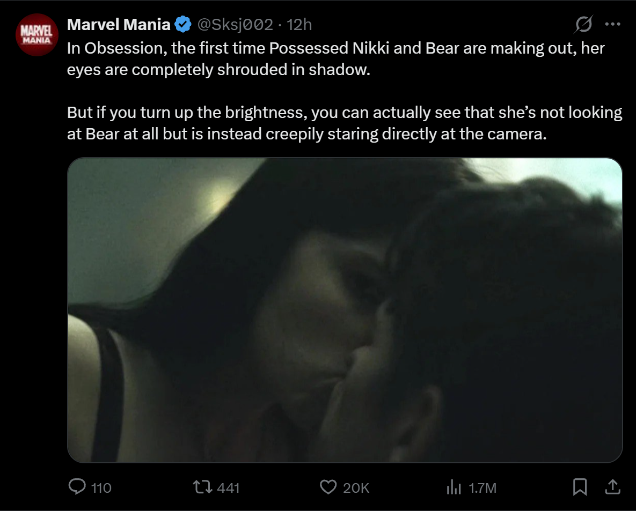
Task: Click the 110 replies count
Action: click(101, 488)
